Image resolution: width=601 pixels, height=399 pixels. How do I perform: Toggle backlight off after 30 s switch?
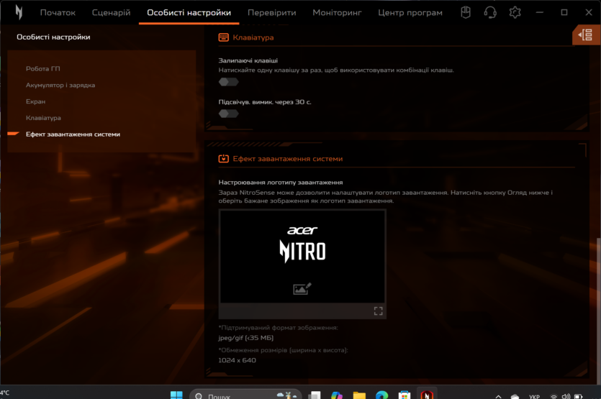pyautogui.click(x=228, y=114)
